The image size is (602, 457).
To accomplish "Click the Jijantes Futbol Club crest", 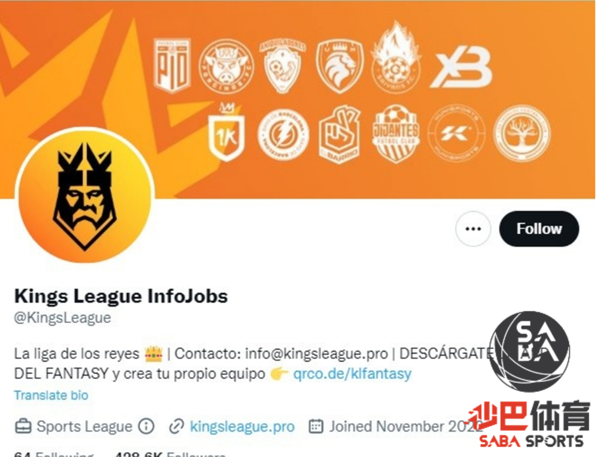I will [x=395, y=134].
